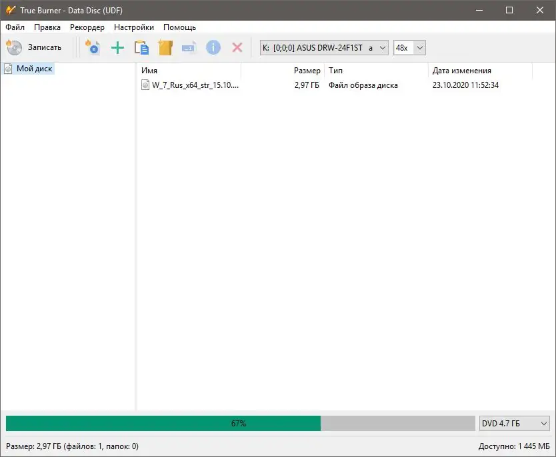Click the Мой диск disc icon
This screenshot has height=457, width=556.
coord(8,69)
